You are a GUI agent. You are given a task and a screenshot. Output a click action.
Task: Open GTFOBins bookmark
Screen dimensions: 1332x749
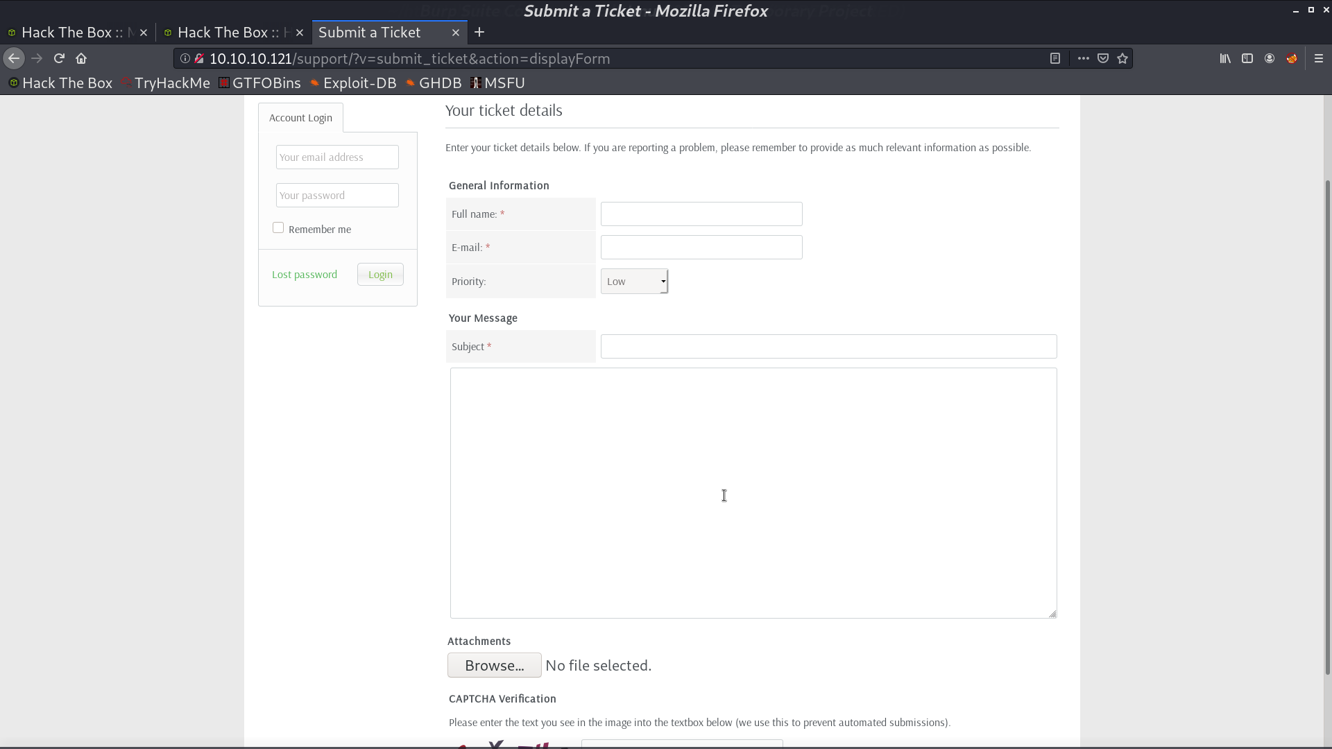(x=259, y=83)
